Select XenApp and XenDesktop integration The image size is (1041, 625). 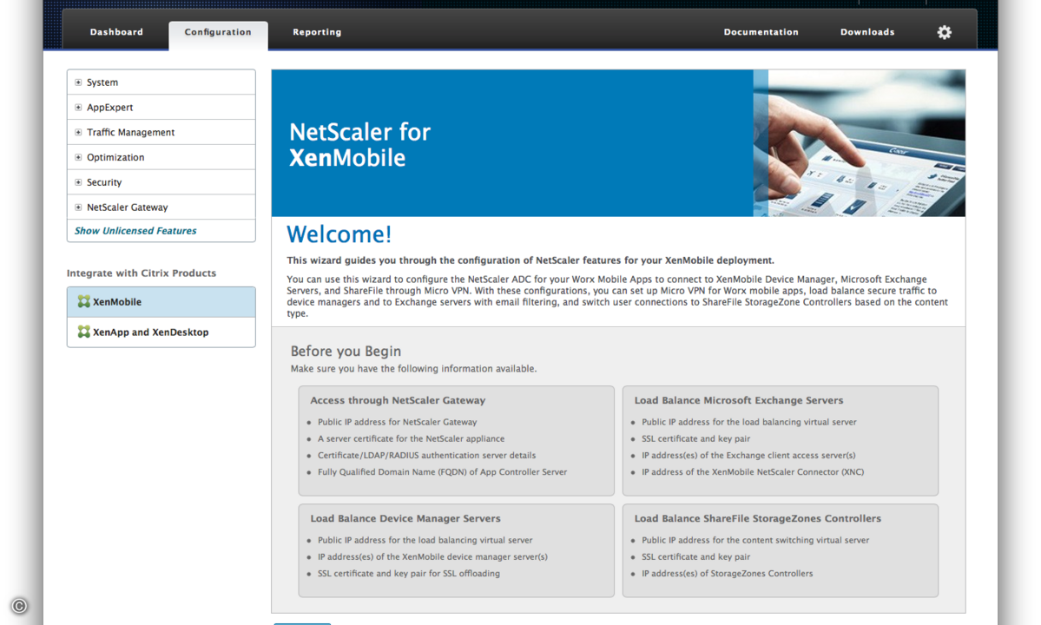161,332
